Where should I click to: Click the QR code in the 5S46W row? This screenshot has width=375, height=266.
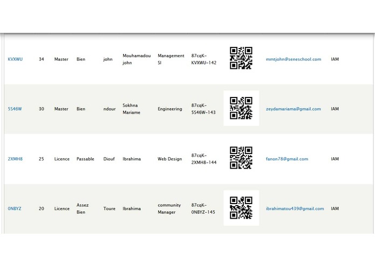click(241, 108)
